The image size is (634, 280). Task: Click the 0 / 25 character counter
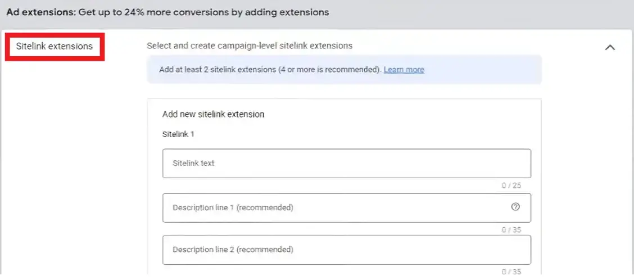coord(511,186)
